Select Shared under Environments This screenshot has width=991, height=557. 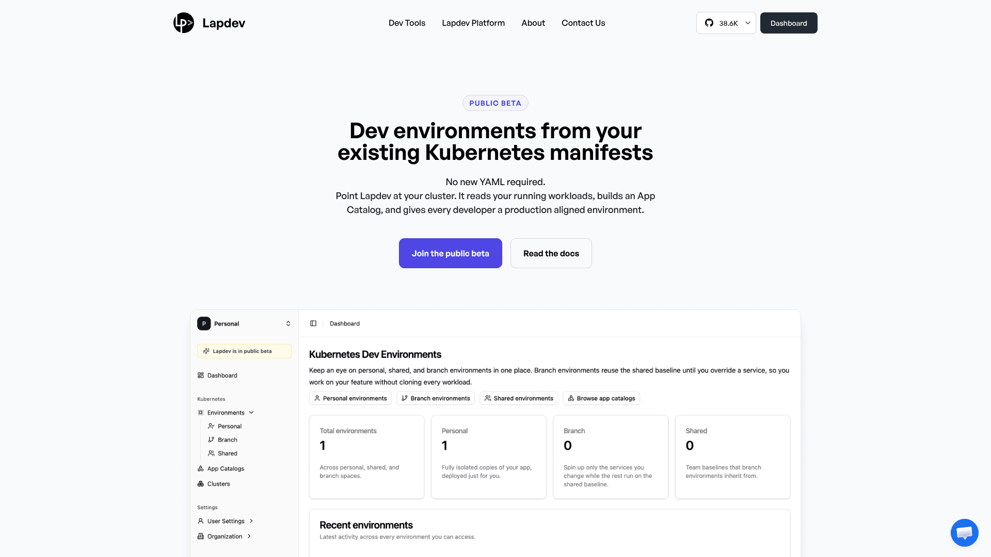(x=227, y=453)
